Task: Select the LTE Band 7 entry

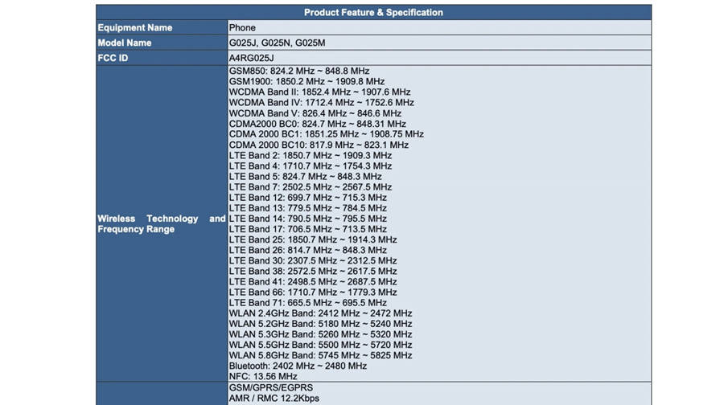Action: point(311,187)
